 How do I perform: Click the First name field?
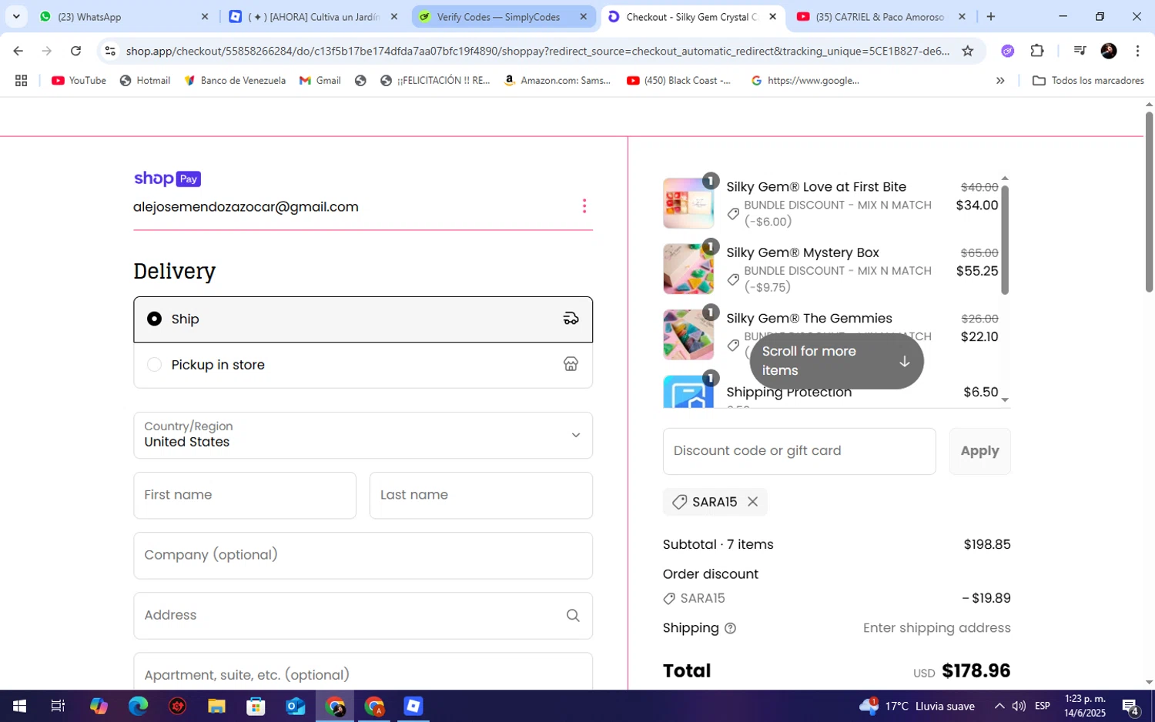click(245, 495)
